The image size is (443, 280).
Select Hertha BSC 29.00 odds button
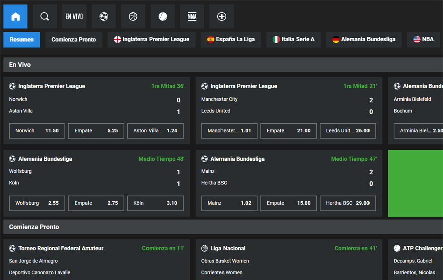[347, 203]
